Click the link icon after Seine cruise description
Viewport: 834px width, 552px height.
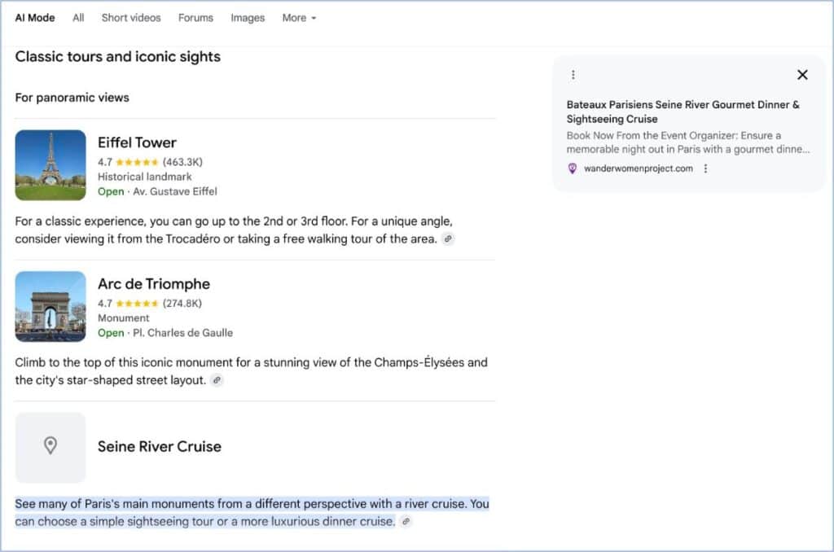coord(406,522)
